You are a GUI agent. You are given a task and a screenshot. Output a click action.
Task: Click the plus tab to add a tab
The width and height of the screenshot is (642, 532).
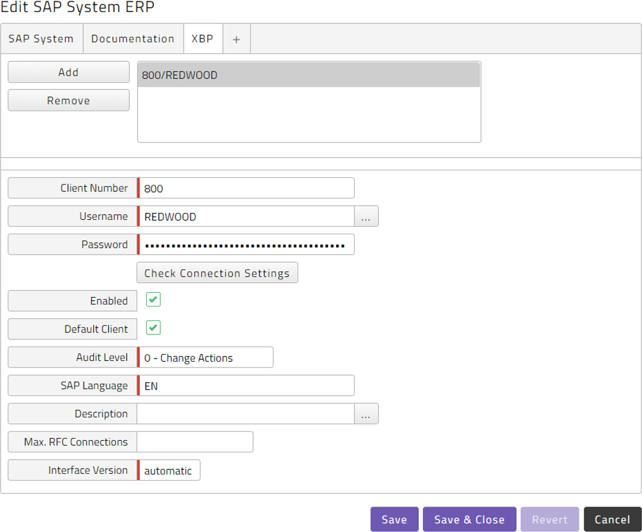click(x=237, y=39)
